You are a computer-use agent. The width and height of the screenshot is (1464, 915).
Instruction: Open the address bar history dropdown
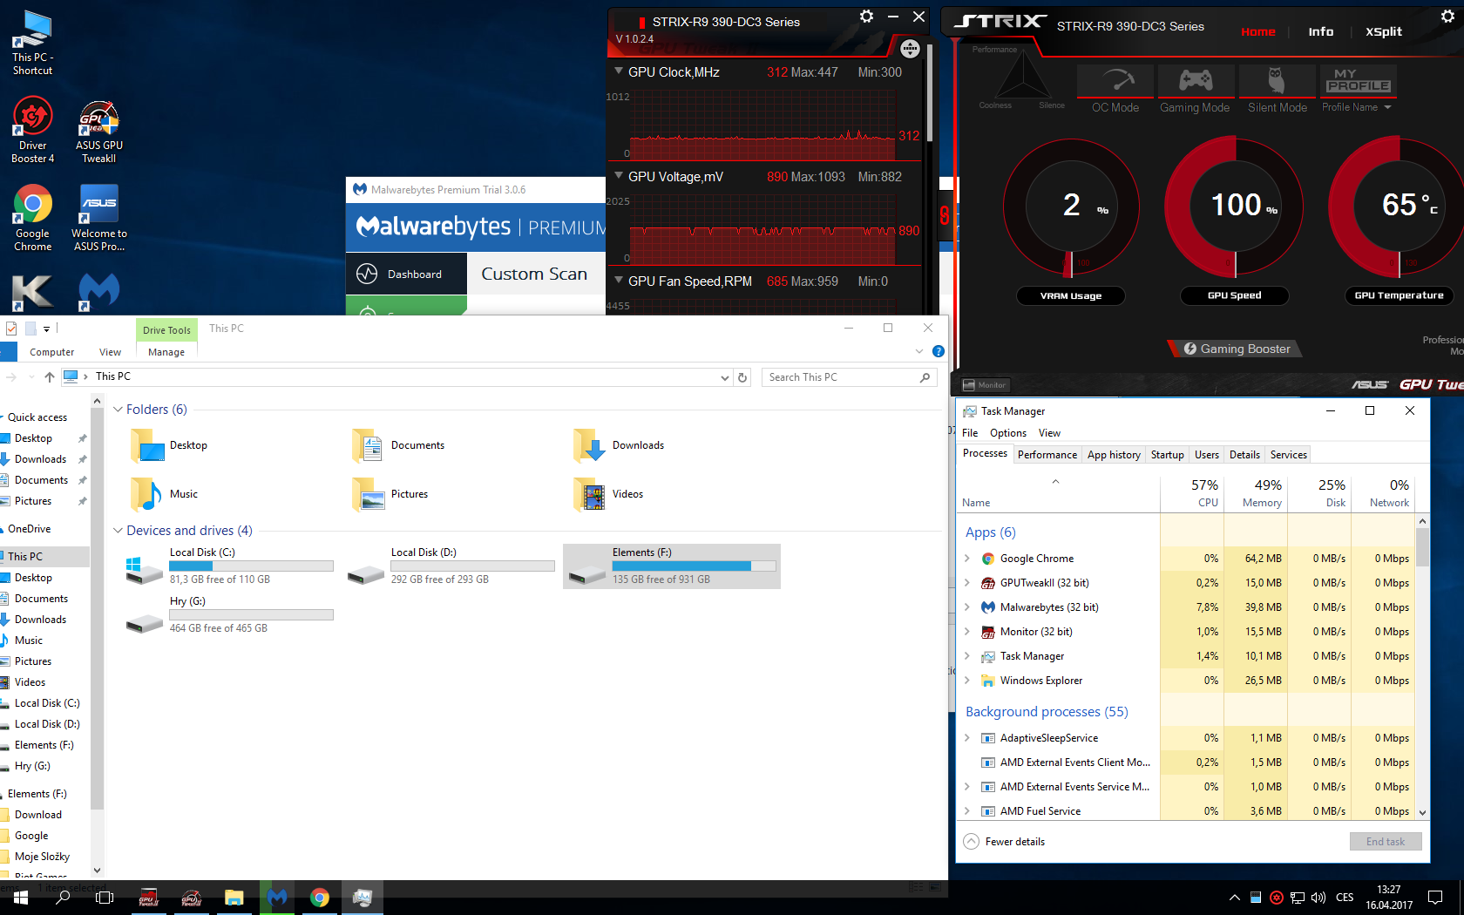(x=725, y=377)
